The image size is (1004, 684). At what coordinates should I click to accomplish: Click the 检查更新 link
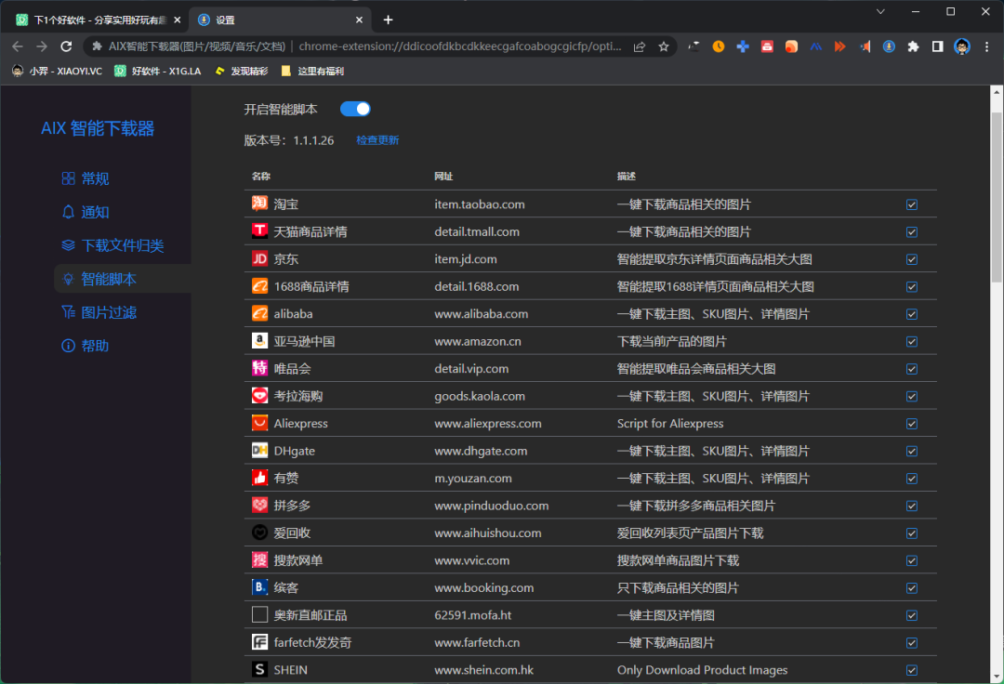tap(377, 140)
